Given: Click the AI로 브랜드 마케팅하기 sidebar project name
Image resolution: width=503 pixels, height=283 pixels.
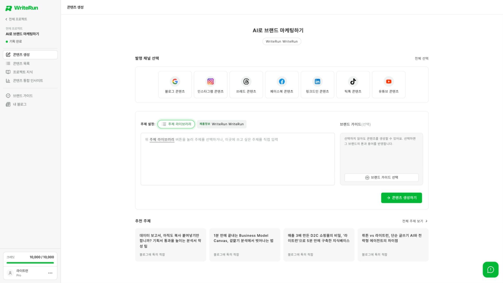Looking at the screenshot, I should coord(22,34).
